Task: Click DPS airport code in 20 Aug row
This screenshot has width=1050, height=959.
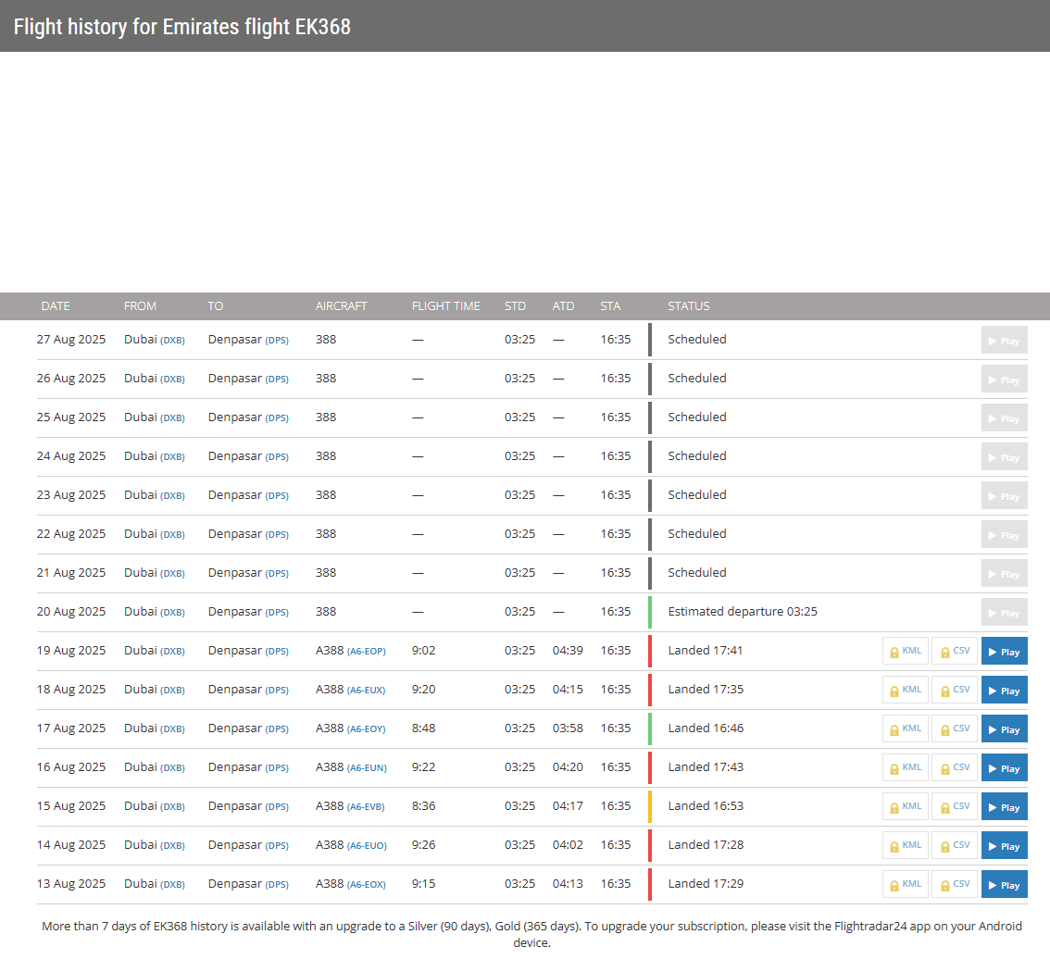Action: [x=277, y=613]
